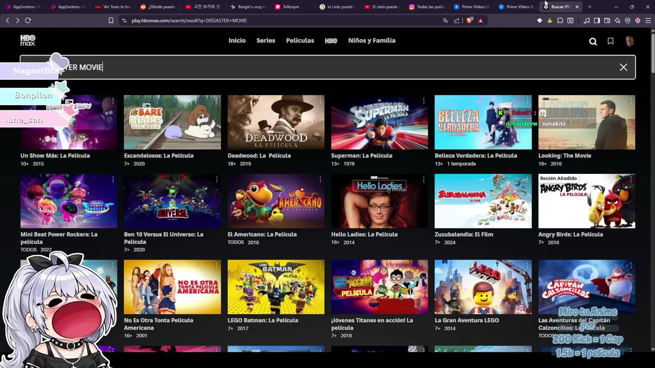Bookmark this page in browser

click(x=111, y=20)
